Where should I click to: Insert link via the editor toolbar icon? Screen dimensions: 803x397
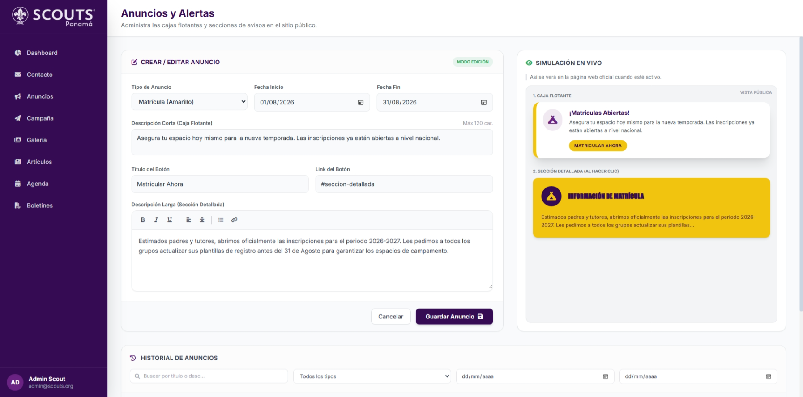pyautogui.click(x=234, y=220)
